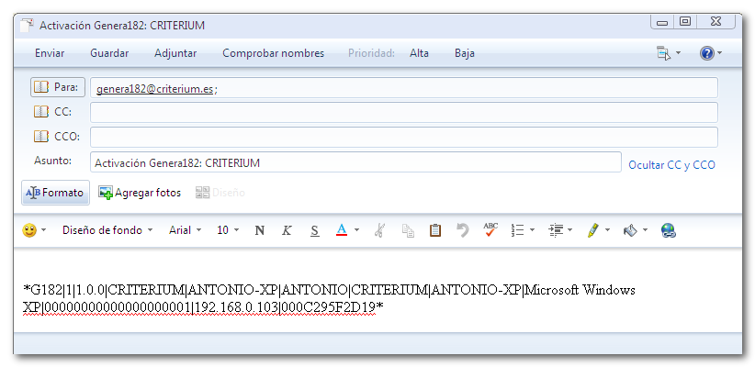Click the undo arrow icon
Image resolution: width=755 pixels, height=367 pixels.
463,230
